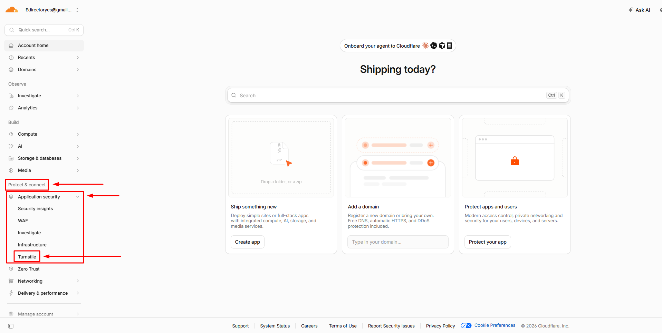Click the Delivery & performance lightning icon
Viewport: 662px width, 333px height.
point(11,293)
